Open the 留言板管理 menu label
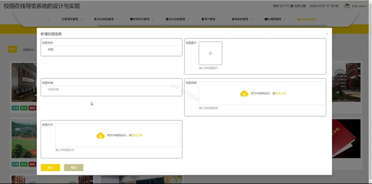Image resolution: width=372 pixels, height=184 pixels. coord(241,19)
